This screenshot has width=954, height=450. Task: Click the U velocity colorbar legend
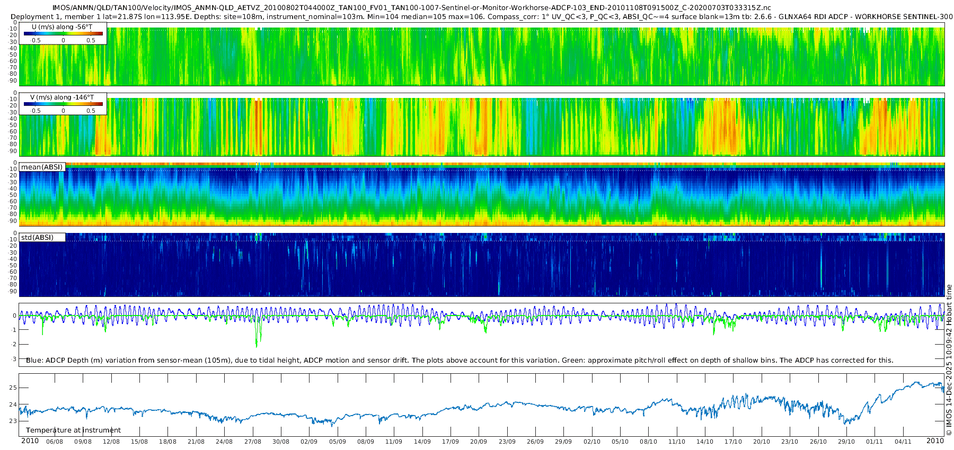click(63, 33)
